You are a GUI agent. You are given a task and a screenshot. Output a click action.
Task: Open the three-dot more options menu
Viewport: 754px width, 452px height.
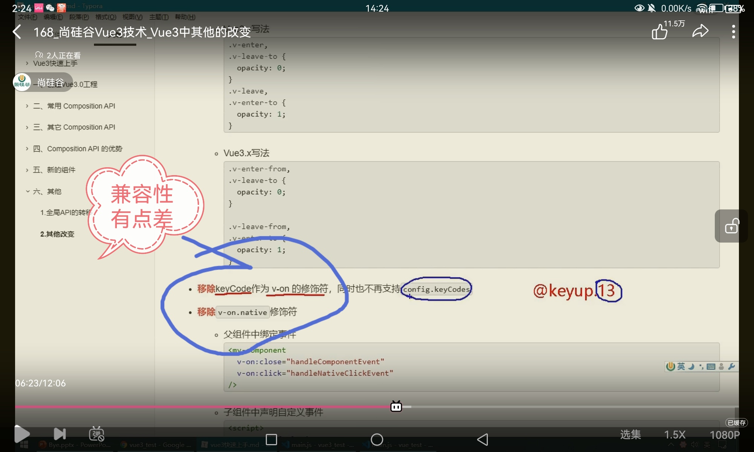733,32
